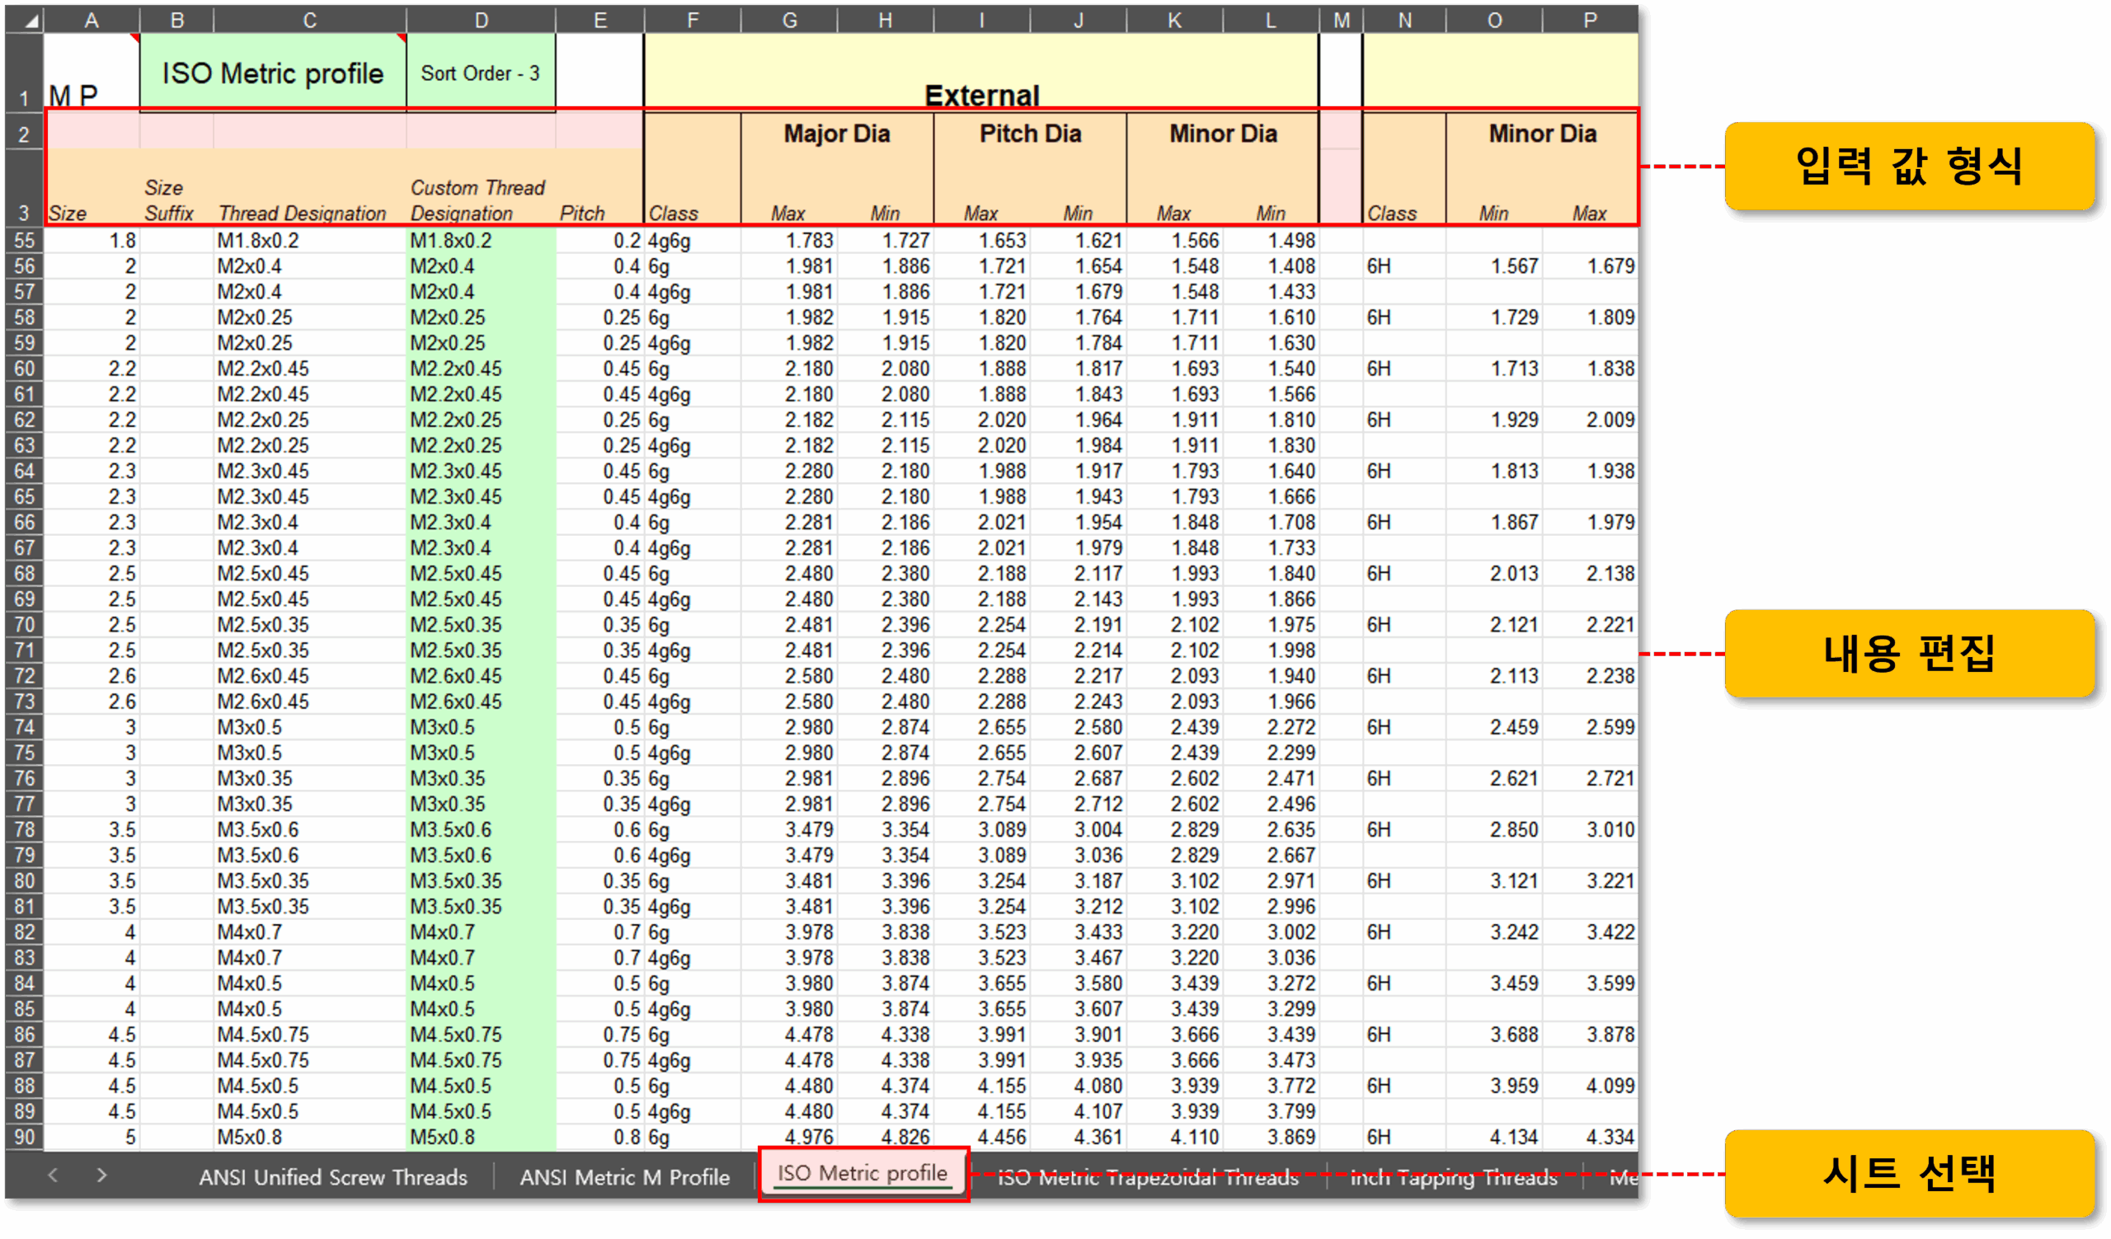The height and width of the screenshot is (1239, 2111).
Task: Select column D header
Action: pos(481,20)
